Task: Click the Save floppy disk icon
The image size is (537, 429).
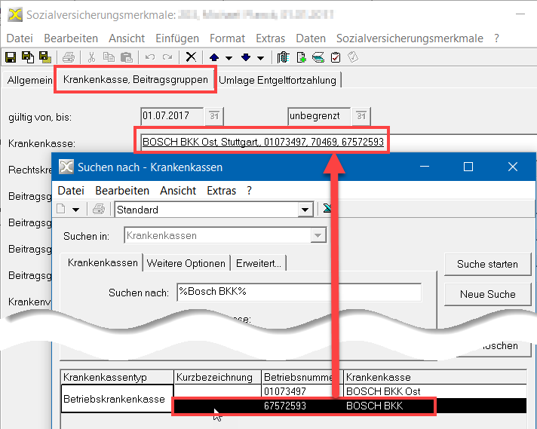Action: [x=11, y=57]
